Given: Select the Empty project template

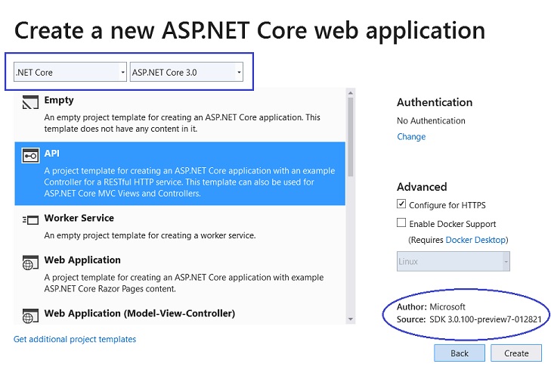Looking at the screenshot, I should point(180,114).
